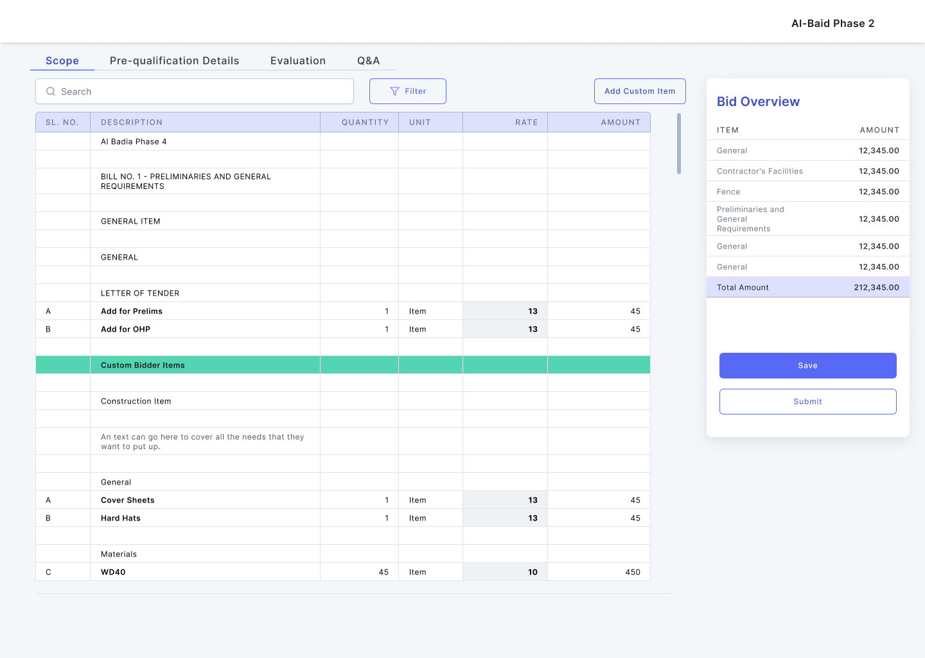Image resolution: width=925 pixels, height=658 pixels.
Task: Click the Fence item in Bid Overview
Action: [x=727, y=191]
